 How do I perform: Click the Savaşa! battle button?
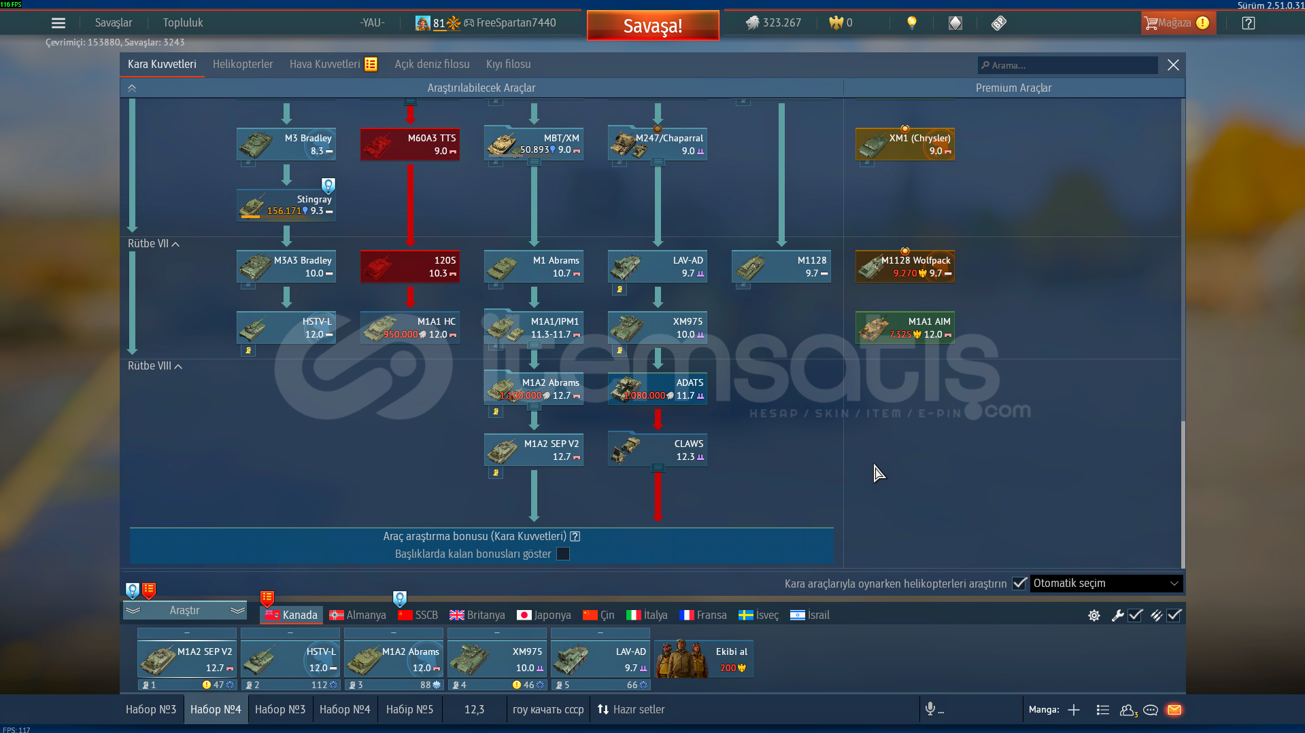pos(653,26)
